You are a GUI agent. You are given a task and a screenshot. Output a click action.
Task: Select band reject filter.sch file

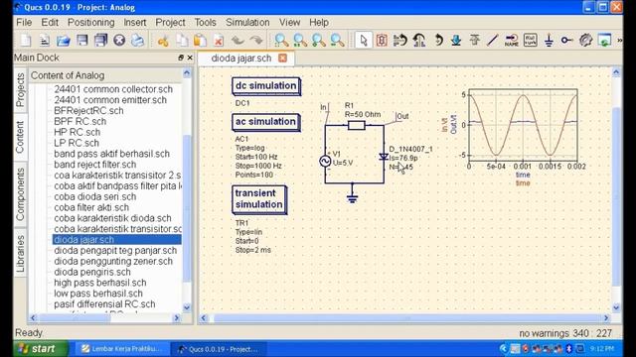(x=95, y=165)
